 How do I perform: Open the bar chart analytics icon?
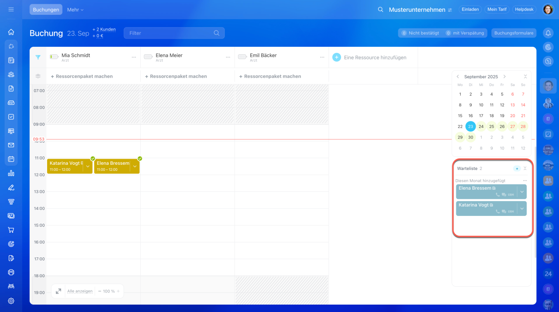click(x=11, y=173)
